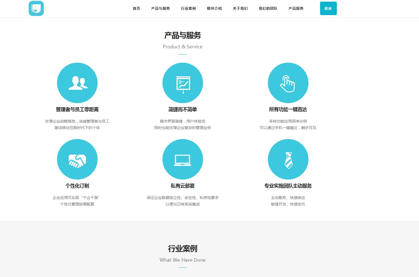Click the two-people manager and employee icon
The height and width of the screenshot is (277, 419).
coord(77,83)
